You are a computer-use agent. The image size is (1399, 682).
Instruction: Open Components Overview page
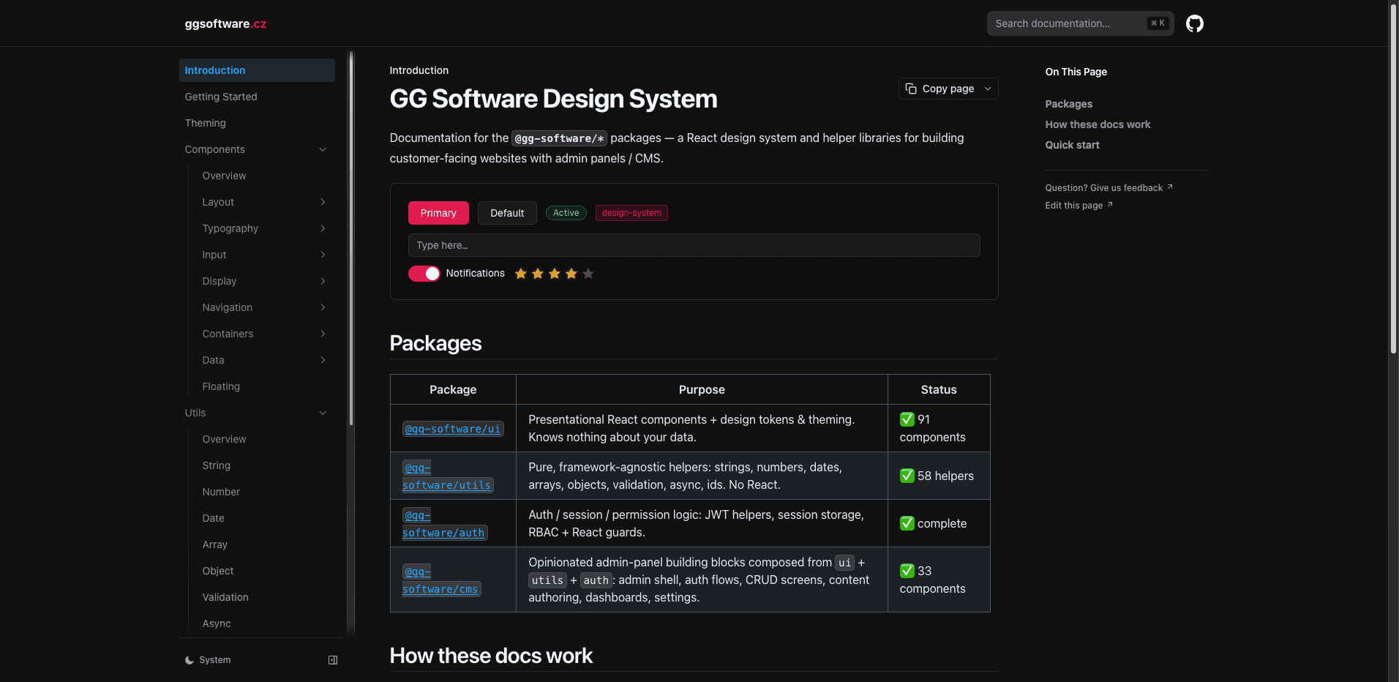point(266,176)
